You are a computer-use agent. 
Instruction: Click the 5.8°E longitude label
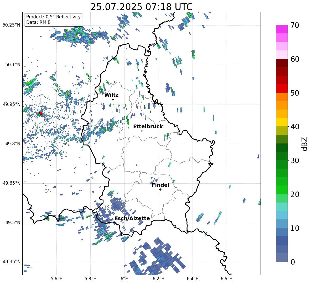(91, 279)
